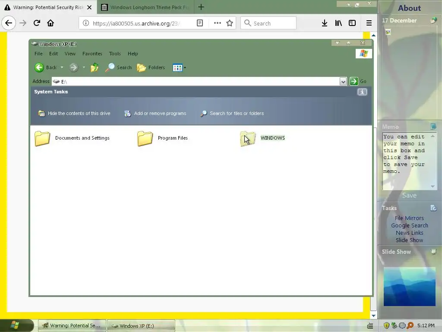
Task: Click the System Tasks info icon
Action: pyautogui.click(x=362, y=92)
